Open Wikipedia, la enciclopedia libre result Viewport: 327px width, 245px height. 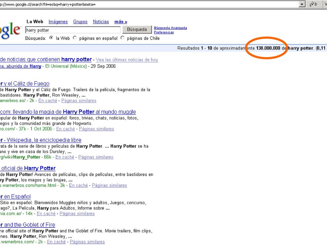click(x=41, y=140)
